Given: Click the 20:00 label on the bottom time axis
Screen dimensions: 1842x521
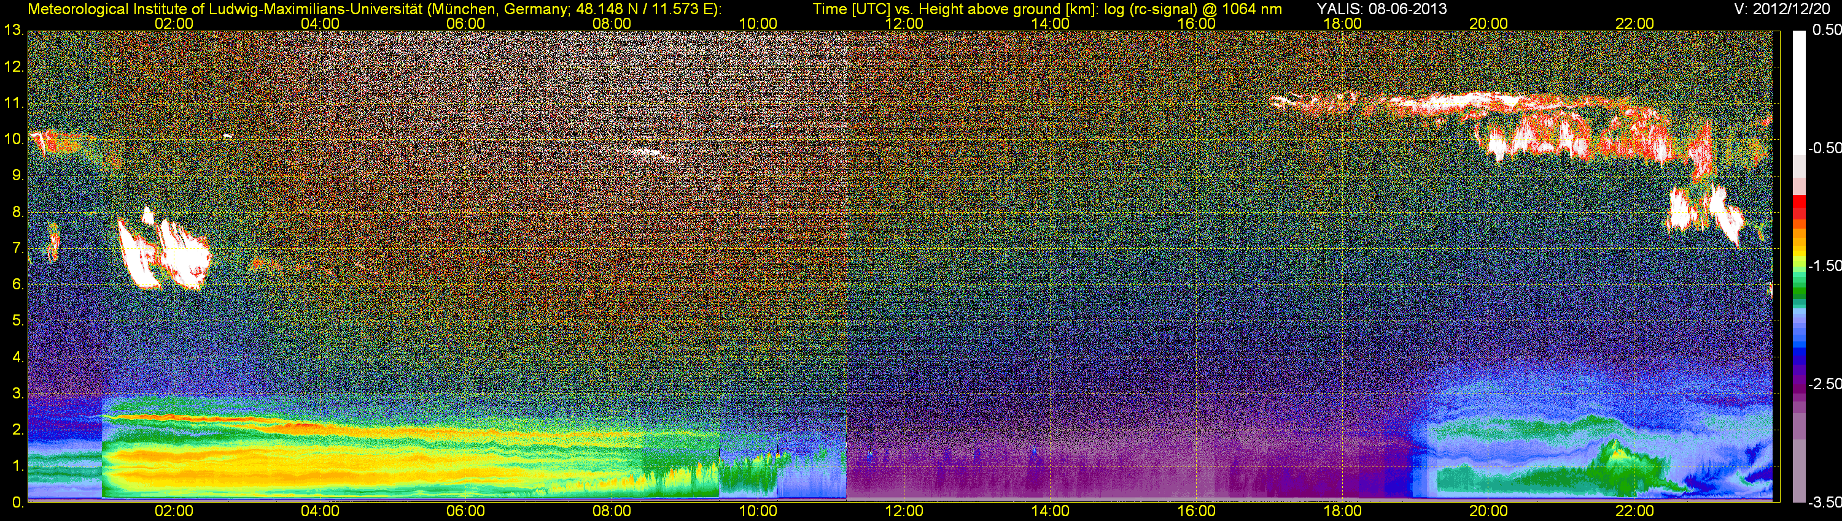Looking at the screenshot, I should click(x=1489, y=511).
